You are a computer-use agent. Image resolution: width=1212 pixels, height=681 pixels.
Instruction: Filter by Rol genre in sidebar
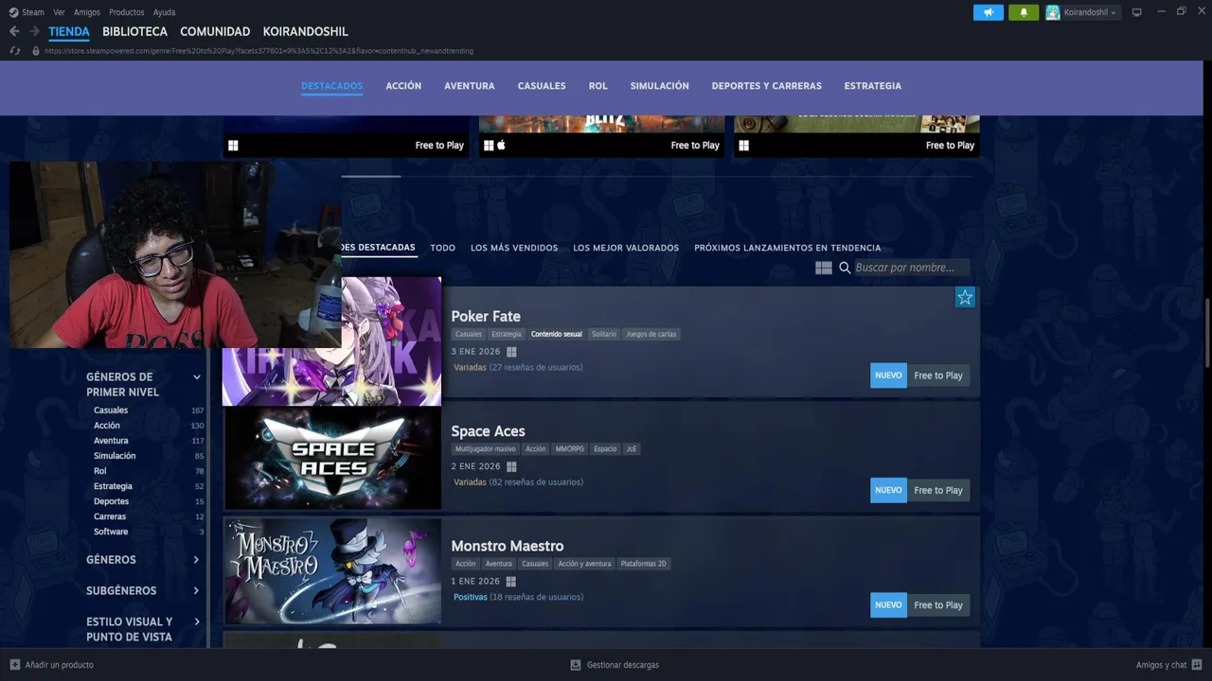(x=100, y=471)
